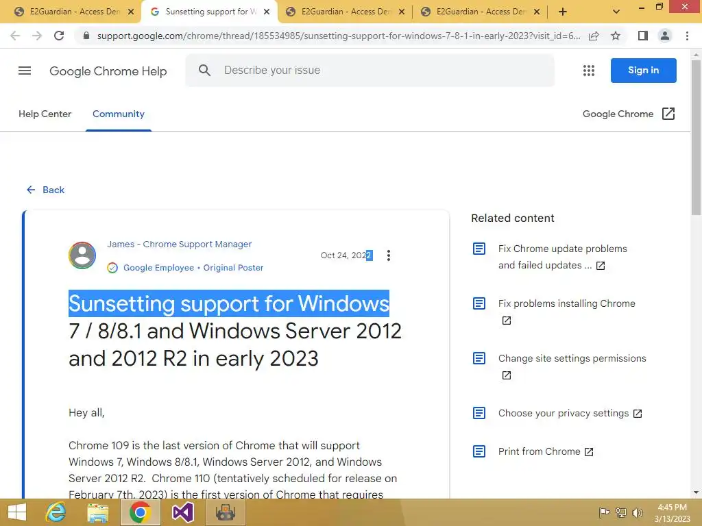Click the Related content heading
The height and width of the screenshot is (526, 702).
pyautogui.click(x=513, y=218)
